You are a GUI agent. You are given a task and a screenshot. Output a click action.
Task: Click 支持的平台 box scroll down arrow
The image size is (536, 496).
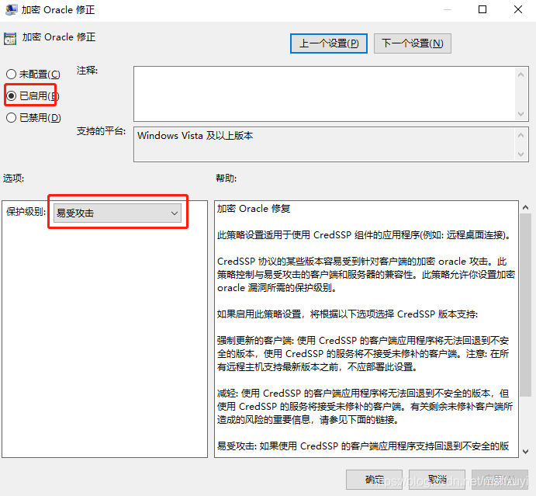[x=521, y=154]
